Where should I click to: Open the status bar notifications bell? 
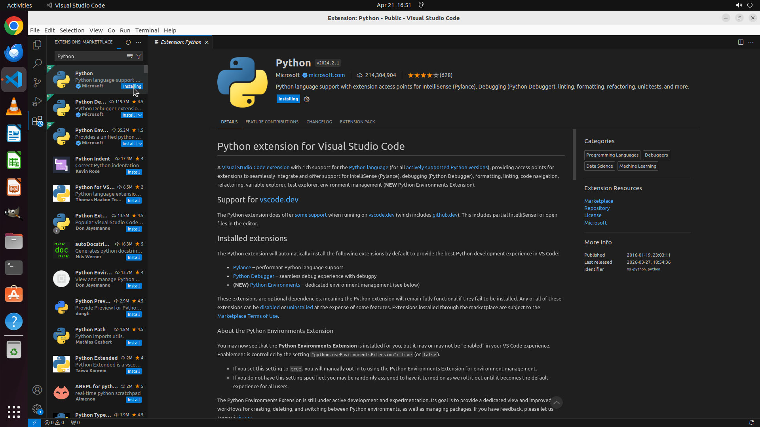751,422
